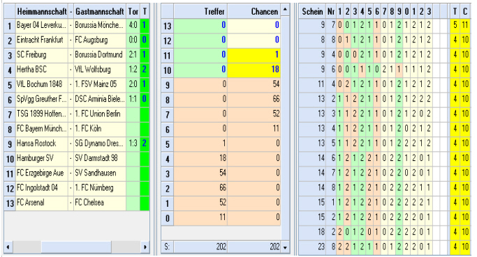Click down arrow of Treffer table scrollbar
This screenshot has height=257, width=477.
285,247
